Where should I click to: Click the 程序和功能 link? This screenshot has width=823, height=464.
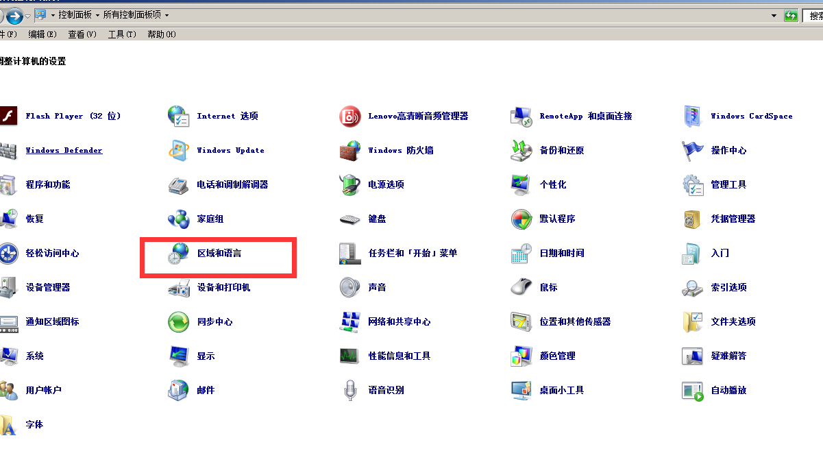click(x=48, y=185)
